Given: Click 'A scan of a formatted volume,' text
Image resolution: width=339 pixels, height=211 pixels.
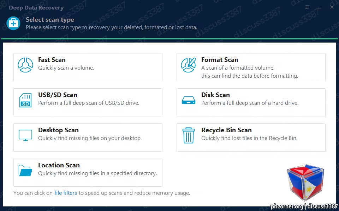Looking at the screenshot, I should point(238,68).
